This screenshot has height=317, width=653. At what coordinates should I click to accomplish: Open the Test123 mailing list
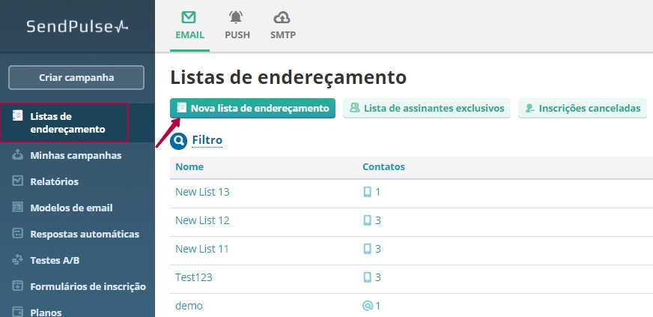(x=194, y=277)
